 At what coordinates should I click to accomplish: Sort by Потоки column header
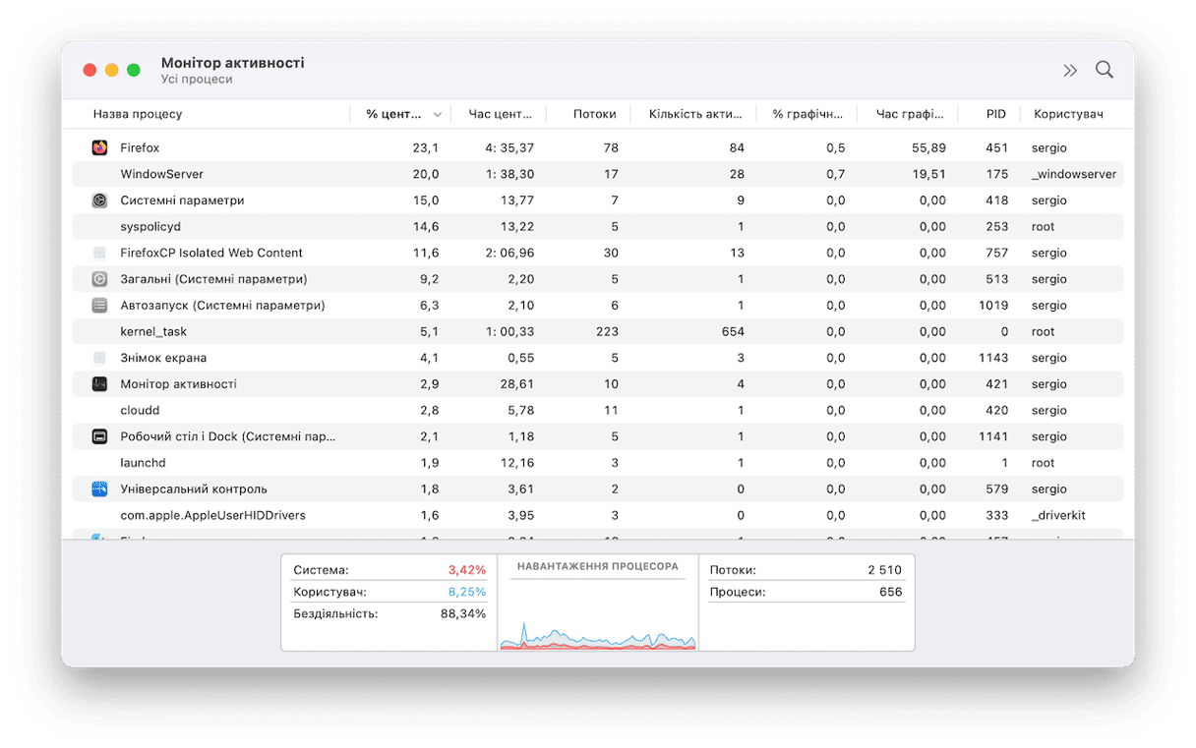595,114
